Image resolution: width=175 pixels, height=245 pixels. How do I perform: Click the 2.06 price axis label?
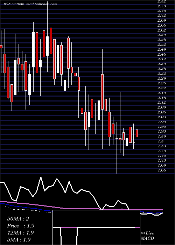[x=162, y=112]
